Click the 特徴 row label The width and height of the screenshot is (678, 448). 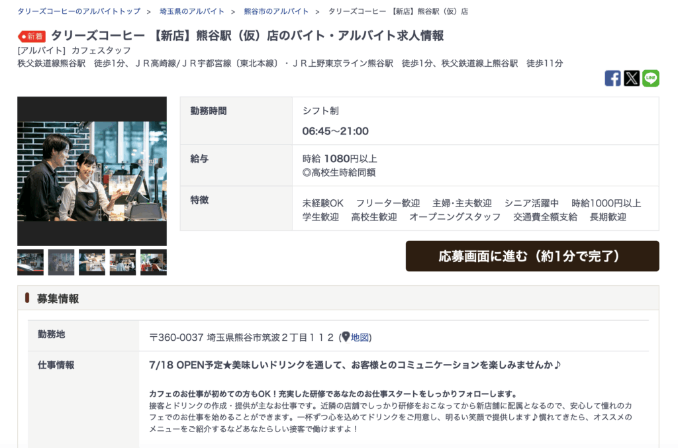(x=199, y=200)
